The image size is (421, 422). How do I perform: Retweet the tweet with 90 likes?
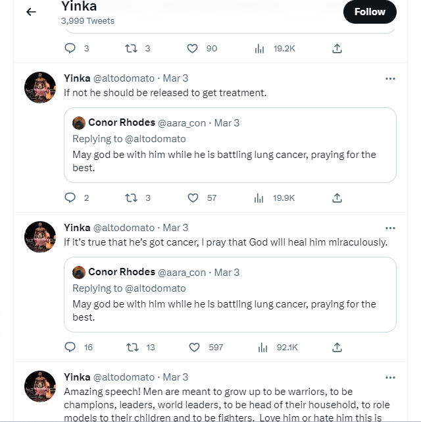[x=132, y=48]
